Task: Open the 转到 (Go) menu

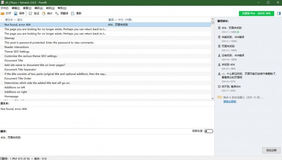Action: [50, 8]
